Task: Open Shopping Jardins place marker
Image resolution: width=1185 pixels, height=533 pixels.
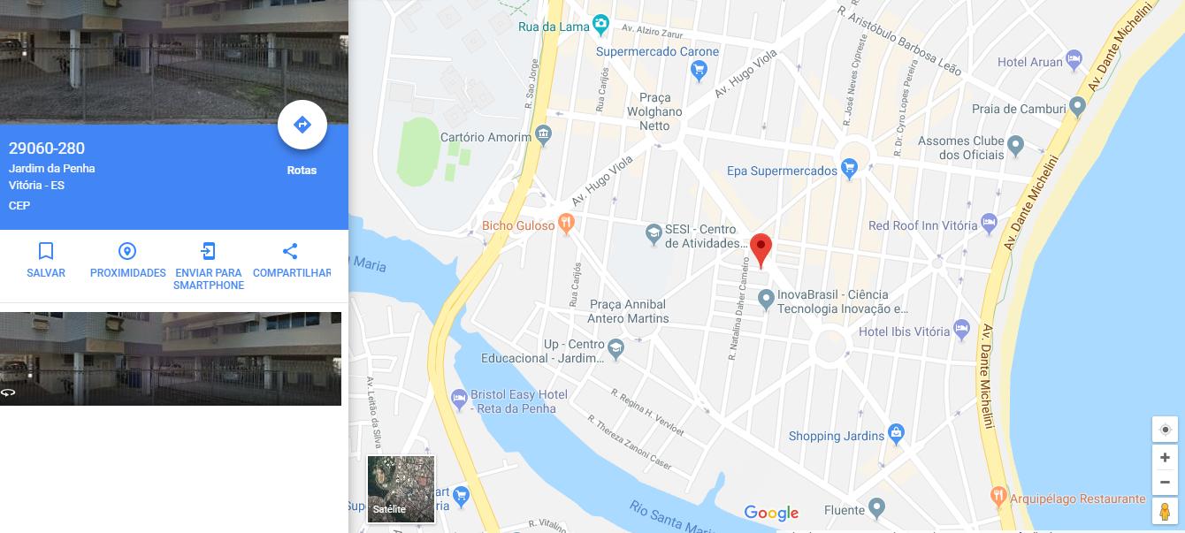Action: [x=896, y=435]
